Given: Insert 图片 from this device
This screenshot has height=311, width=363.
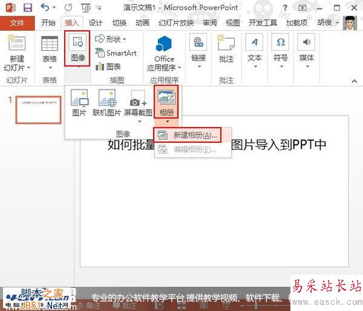Looking at the screenshot, I should 79,103.
